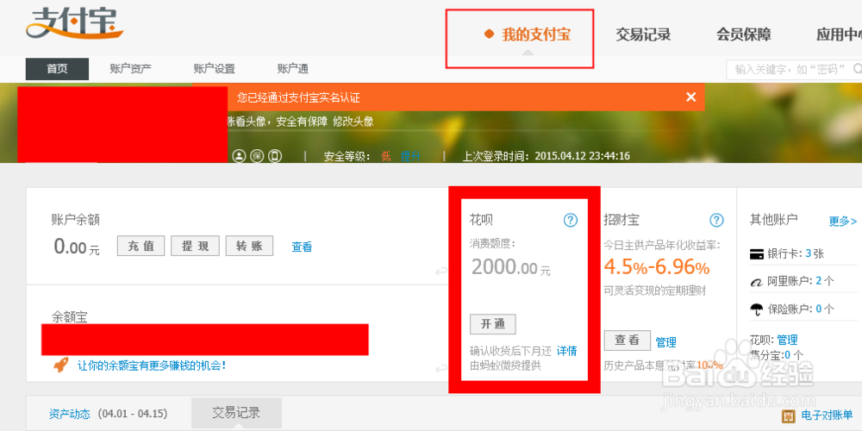Open 会员保障 in the top navigation
The height and width of the screenshot is (431, 862).
(743, 34)
